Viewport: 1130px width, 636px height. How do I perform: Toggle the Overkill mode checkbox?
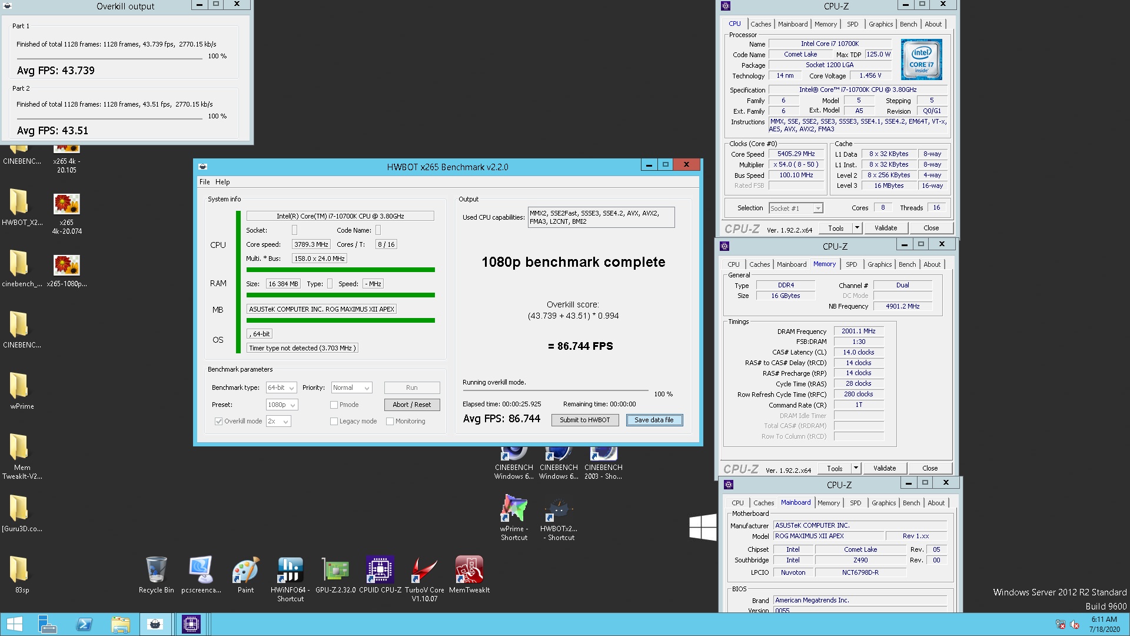pos(219,422)
